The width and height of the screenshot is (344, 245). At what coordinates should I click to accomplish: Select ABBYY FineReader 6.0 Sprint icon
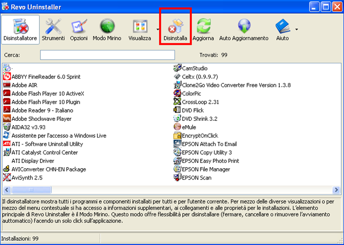coord(6,76)
